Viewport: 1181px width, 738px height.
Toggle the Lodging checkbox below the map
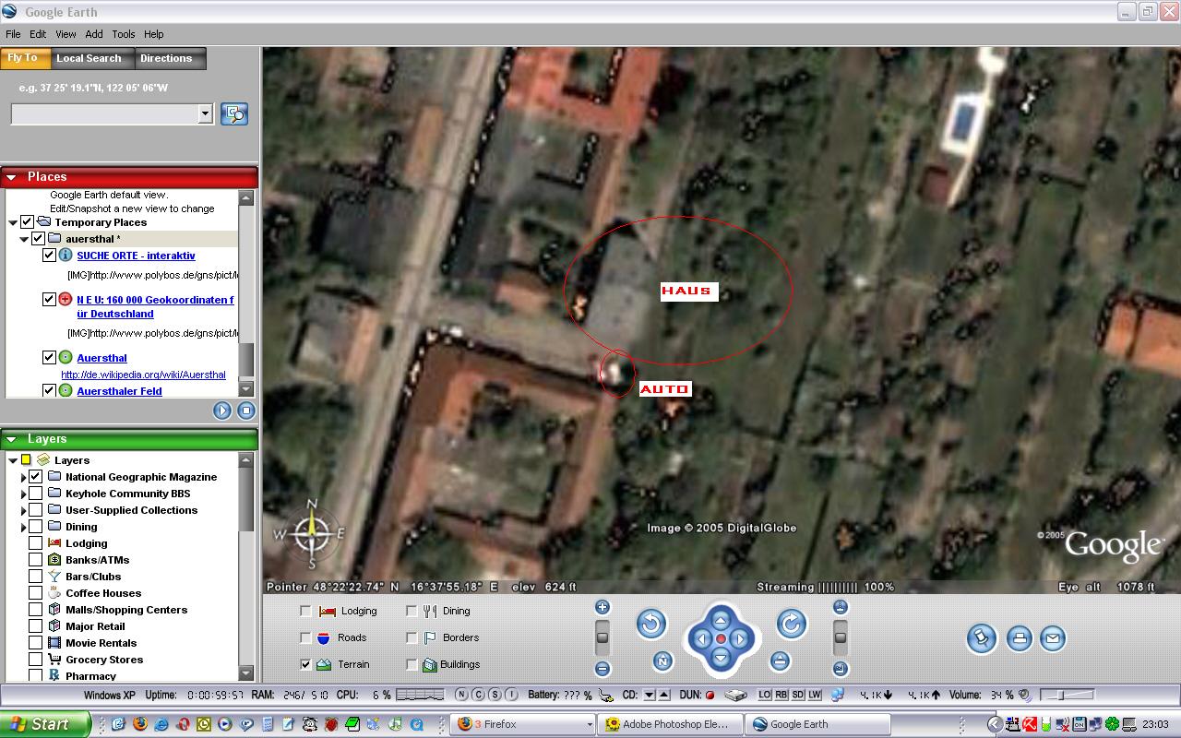[305, 611]
